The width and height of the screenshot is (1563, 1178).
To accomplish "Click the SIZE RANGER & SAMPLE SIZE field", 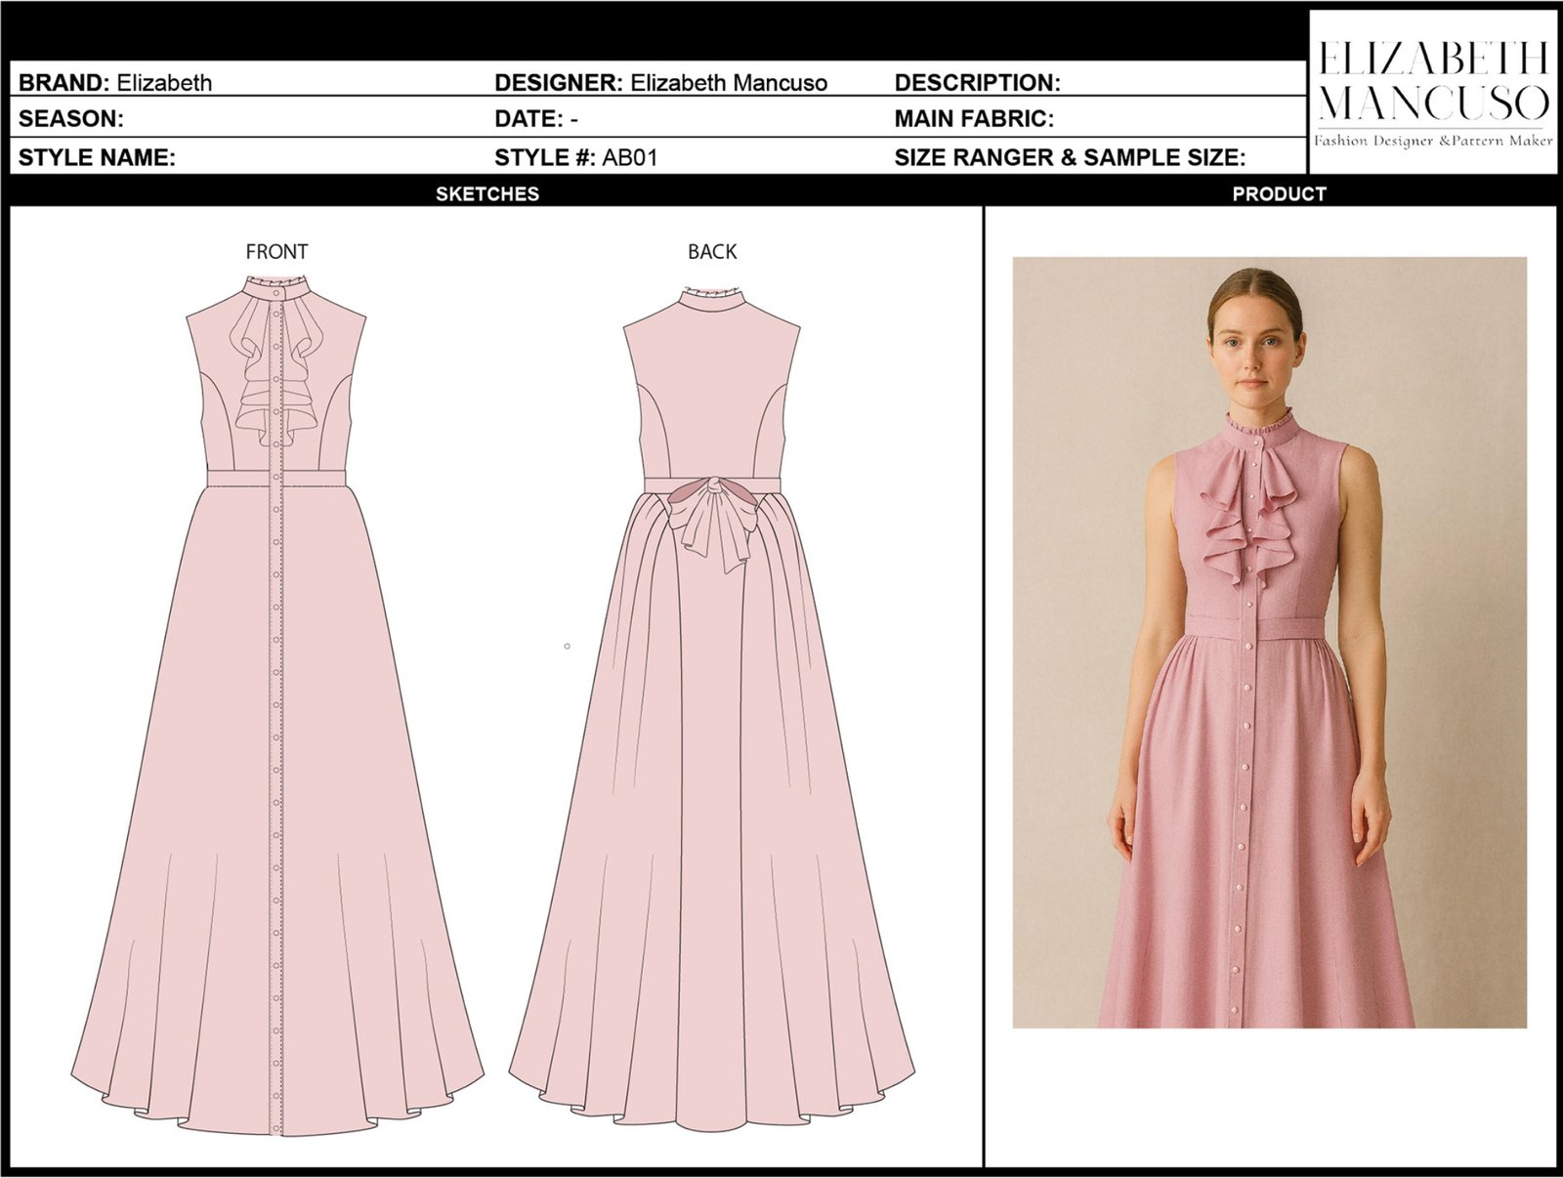I will coord(1070,157).
